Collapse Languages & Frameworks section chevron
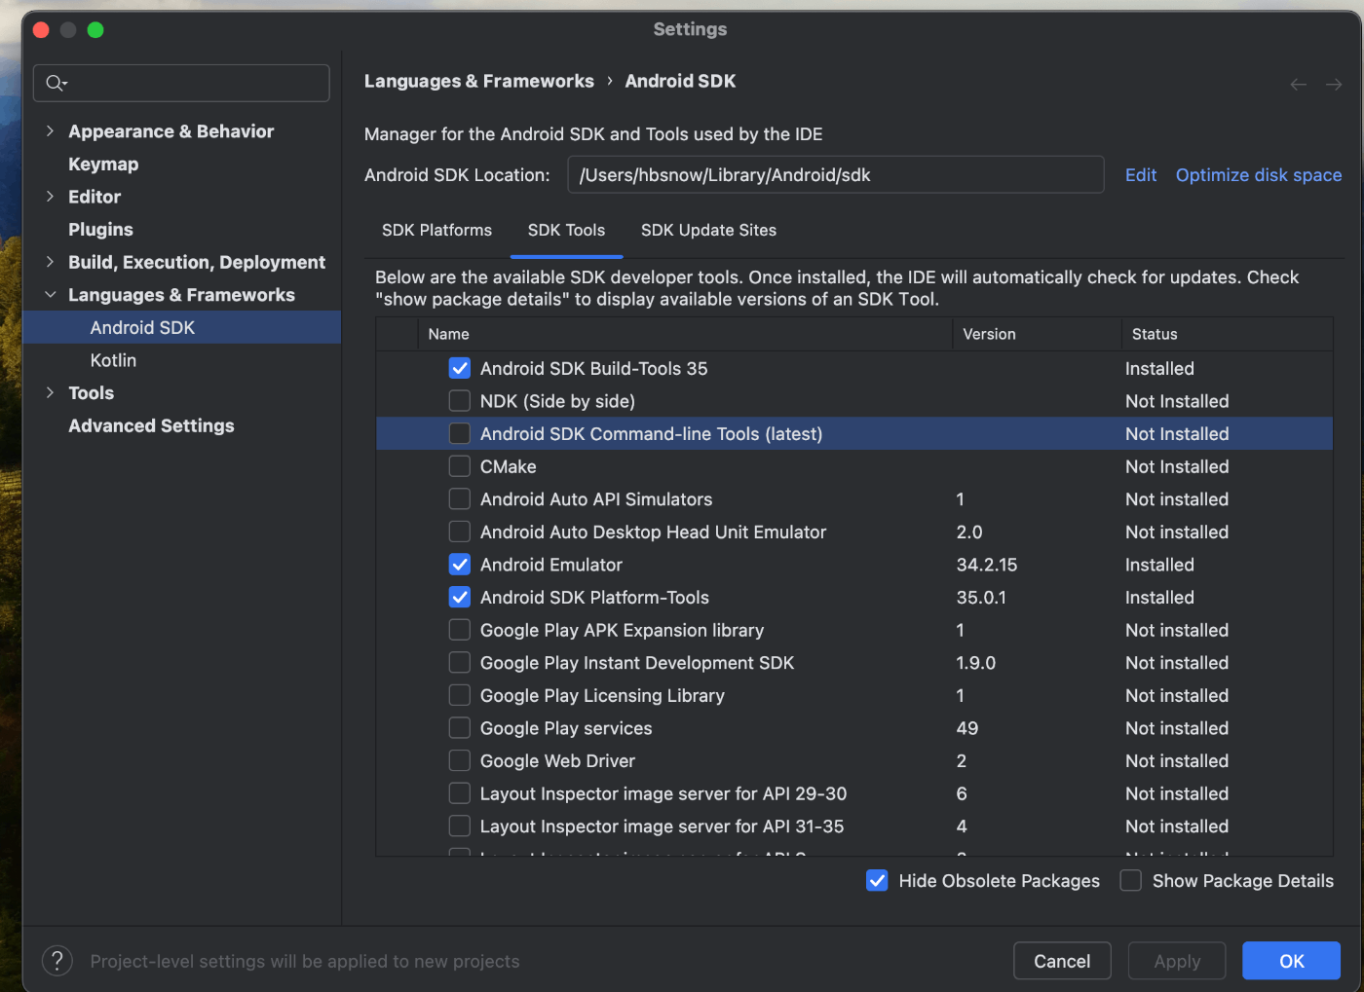 50,294
